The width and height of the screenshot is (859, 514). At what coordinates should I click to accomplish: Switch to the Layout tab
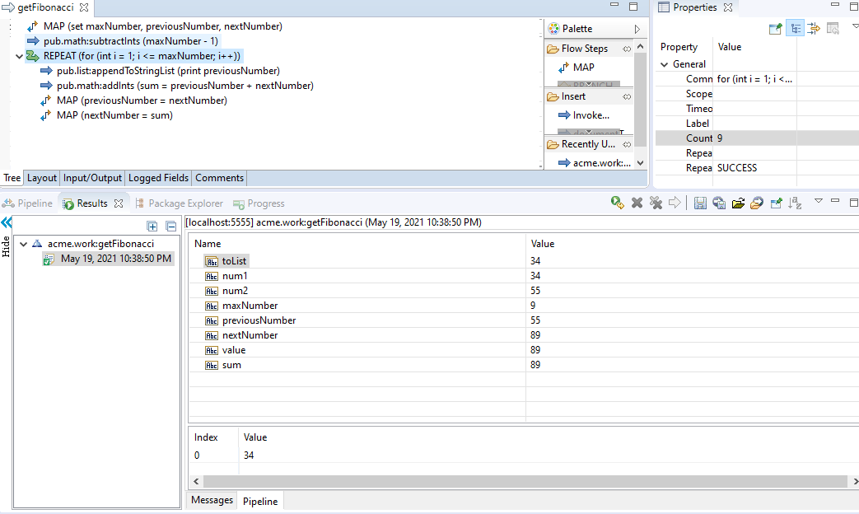pyautogui.click(x=42, y=178)
